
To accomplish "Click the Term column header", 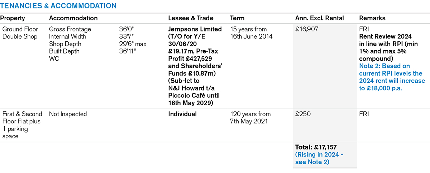I will [237, 18].
